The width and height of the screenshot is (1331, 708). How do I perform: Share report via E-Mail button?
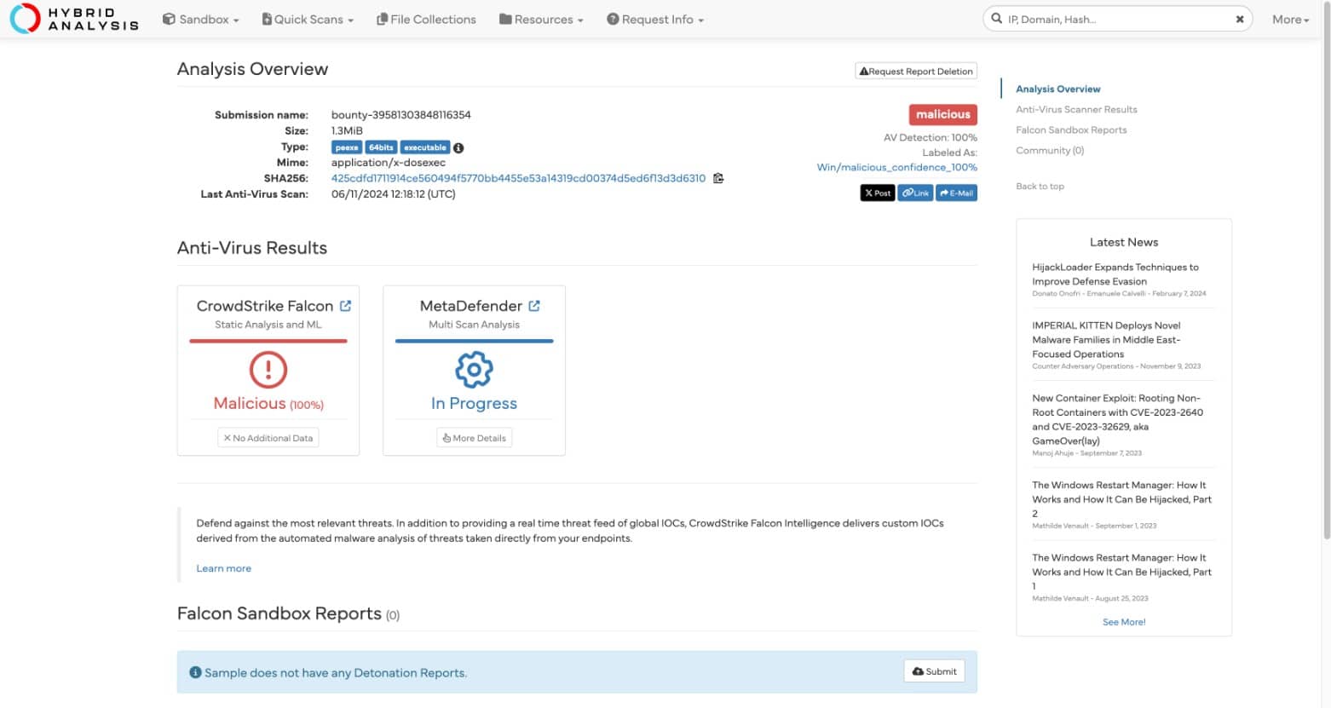coord(956,193)
